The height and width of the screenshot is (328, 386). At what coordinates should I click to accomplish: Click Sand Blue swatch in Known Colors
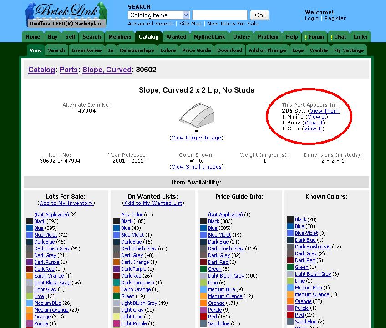click(290, 322)
